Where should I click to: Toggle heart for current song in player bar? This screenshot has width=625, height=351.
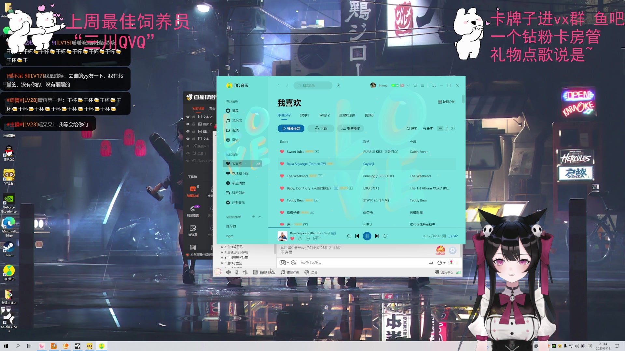point(292,239)
